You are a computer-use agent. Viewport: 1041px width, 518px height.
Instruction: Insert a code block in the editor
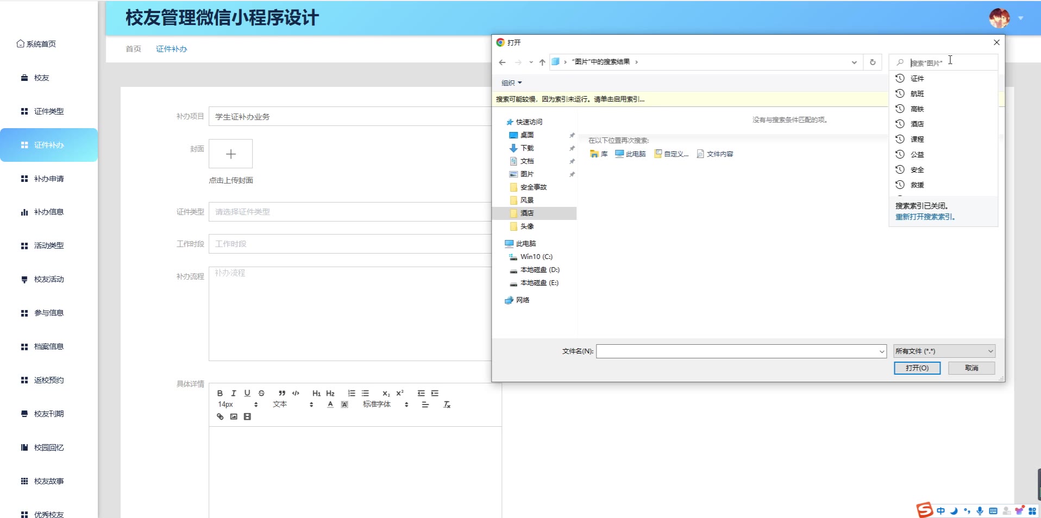(x=296, y=393)
